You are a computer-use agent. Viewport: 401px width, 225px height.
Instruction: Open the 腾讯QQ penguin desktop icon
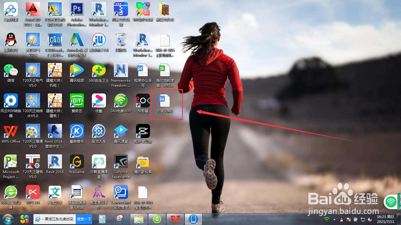(11, 42)
